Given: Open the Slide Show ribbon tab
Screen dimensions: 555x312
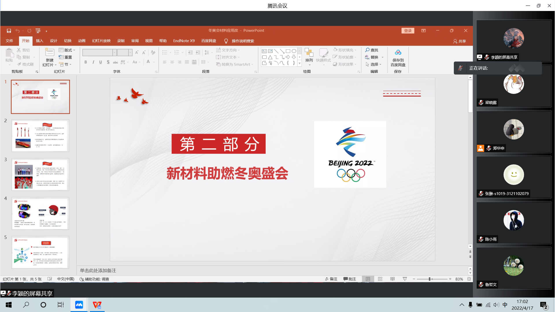Looking at the screenshot, I should point(101,41).
